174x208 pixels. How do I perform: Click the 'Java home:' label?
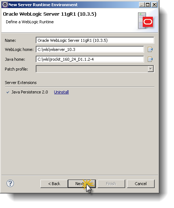click(x=15, y=59)
